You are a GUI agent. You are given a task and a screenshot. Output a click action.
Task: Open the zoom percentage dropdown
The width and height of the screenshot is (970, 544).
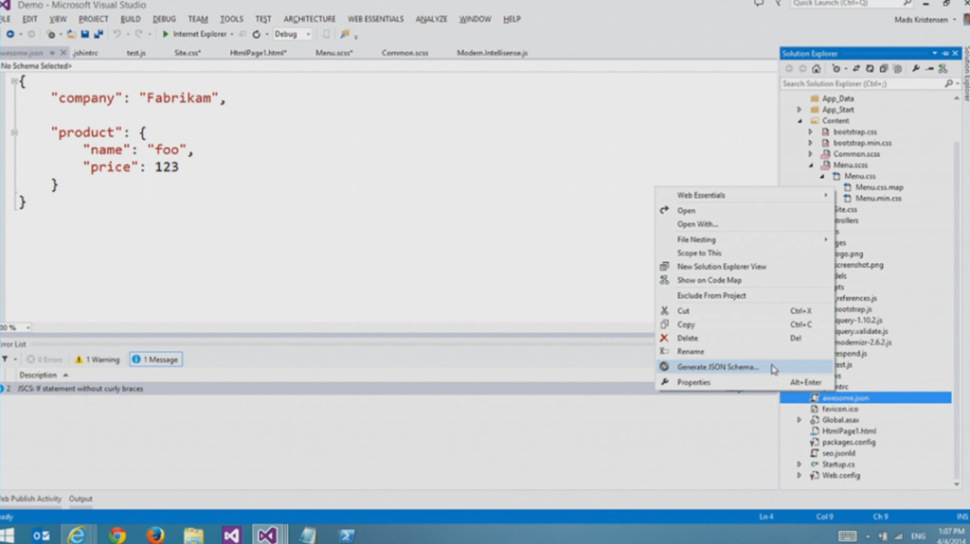[27, 327]
